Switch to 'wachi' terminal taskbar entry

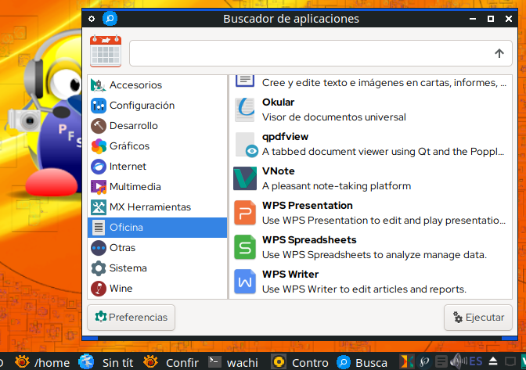point(233,362)
